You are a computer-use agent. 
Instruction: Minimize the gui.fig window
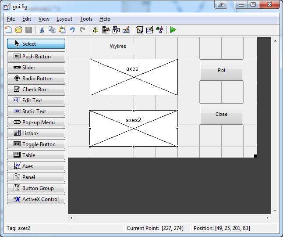click(x=241, y=5)
